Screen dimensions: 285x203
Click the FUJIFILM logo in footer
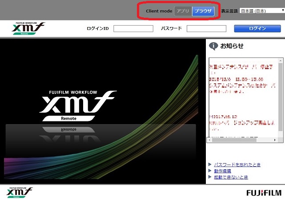[x=264, y=193]
